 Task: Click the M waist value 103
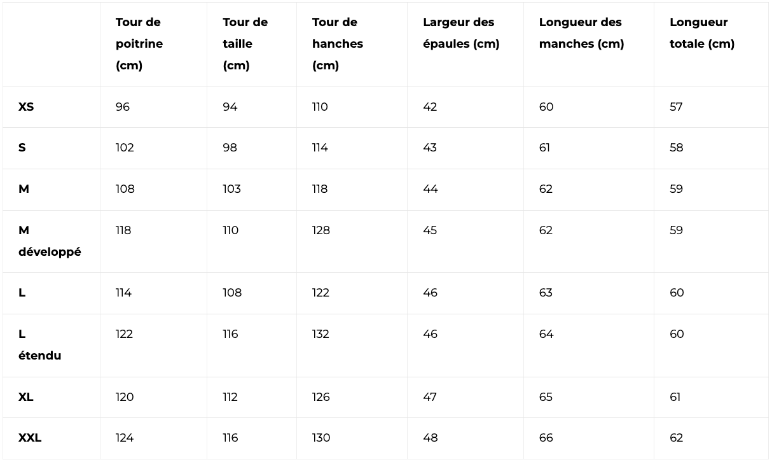(x=231, y=189)
